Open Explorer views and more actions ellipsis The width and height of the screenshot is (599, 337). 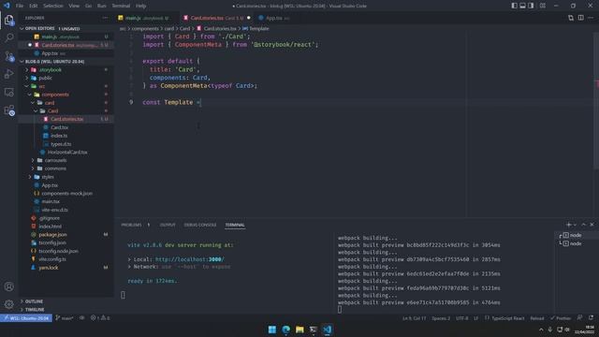(x=105, y=18)
